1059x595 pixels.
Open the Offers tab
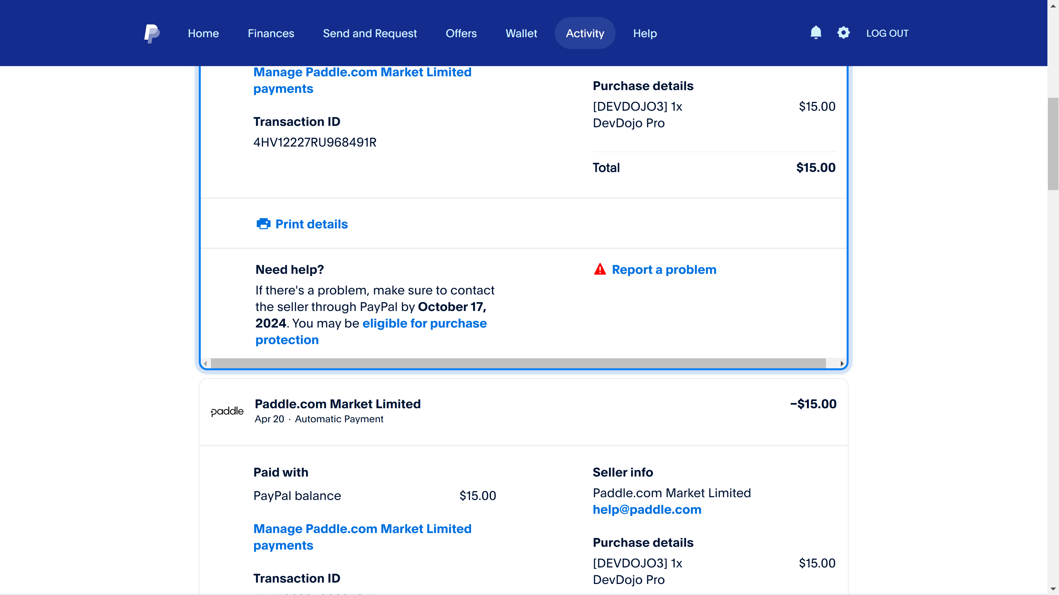461,33
